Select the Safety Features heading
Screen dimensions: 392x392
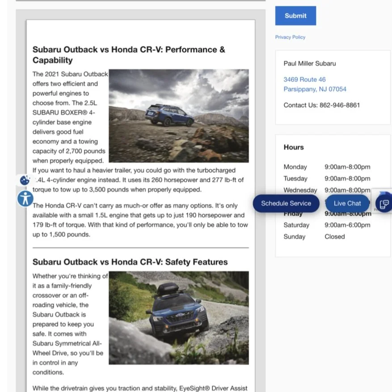pos(130,262)
